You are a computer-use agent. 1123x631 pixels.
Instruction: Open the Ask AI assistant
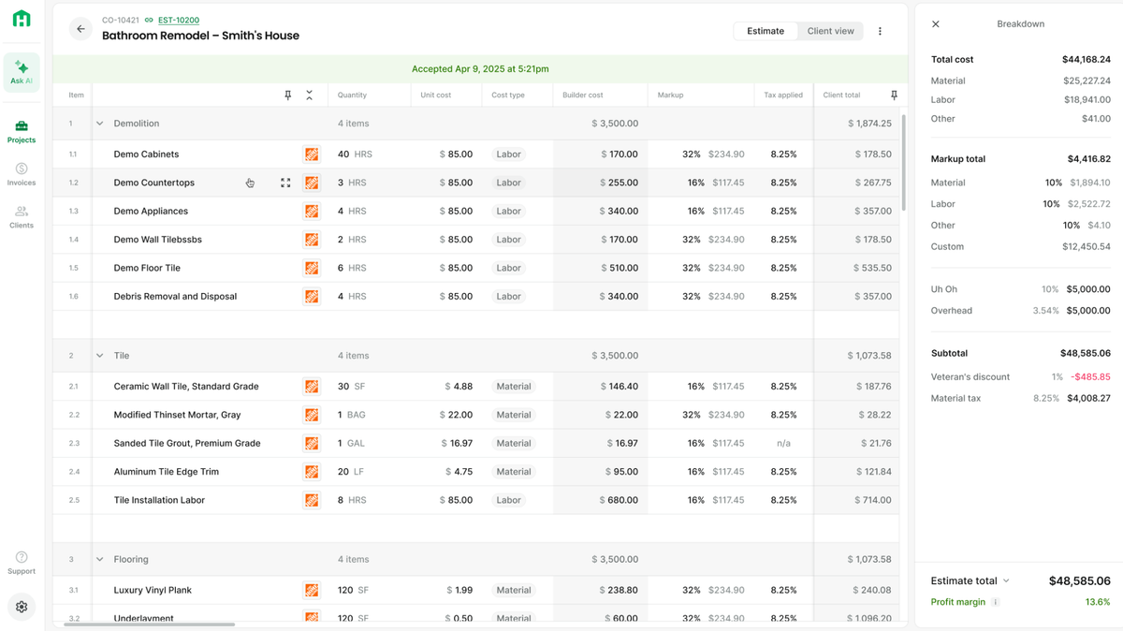(22, 72)
